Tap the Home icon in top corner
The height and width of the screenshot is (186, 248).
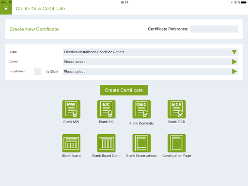click(x=6, y=8)
